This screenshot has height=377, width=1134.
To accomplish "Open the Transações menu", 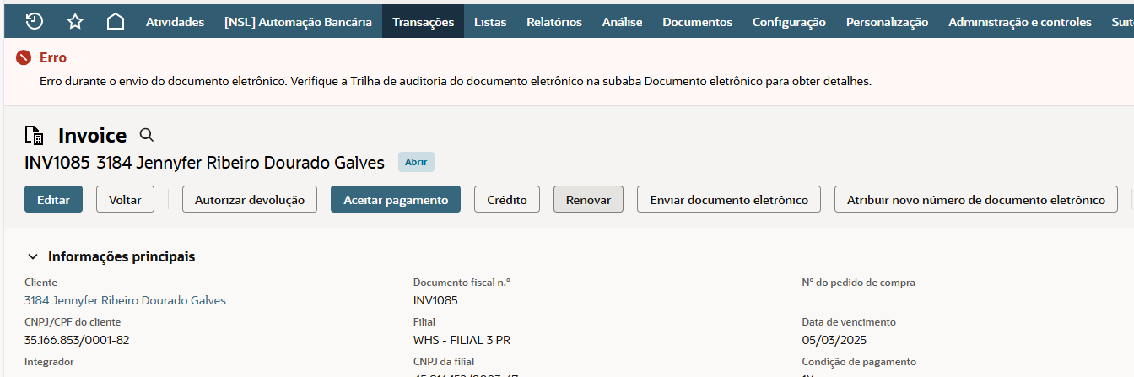I will point(423,22).
